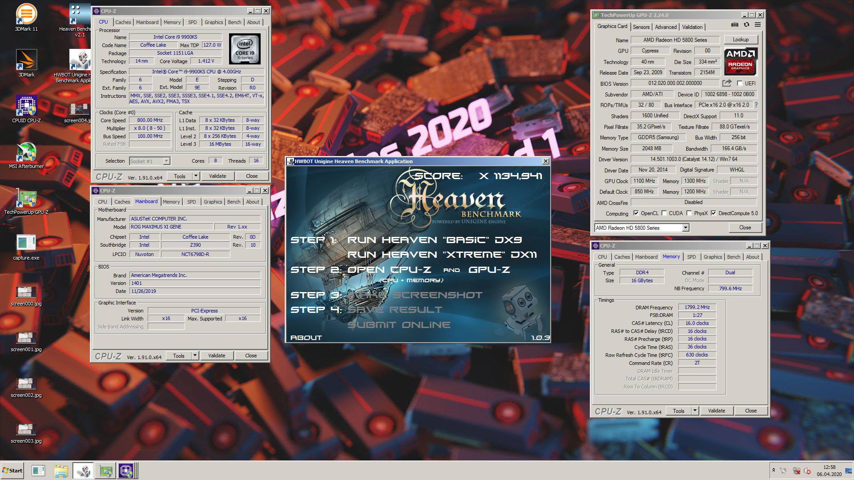Select the screen003.jpg desktop file
The height and width of the screenshot is (480, 854).
(x=26, y=434)
